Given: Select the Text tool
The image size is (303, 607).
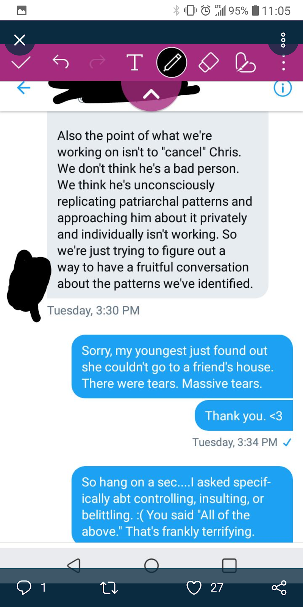Looking at the screenshot, I should (134, 62).
